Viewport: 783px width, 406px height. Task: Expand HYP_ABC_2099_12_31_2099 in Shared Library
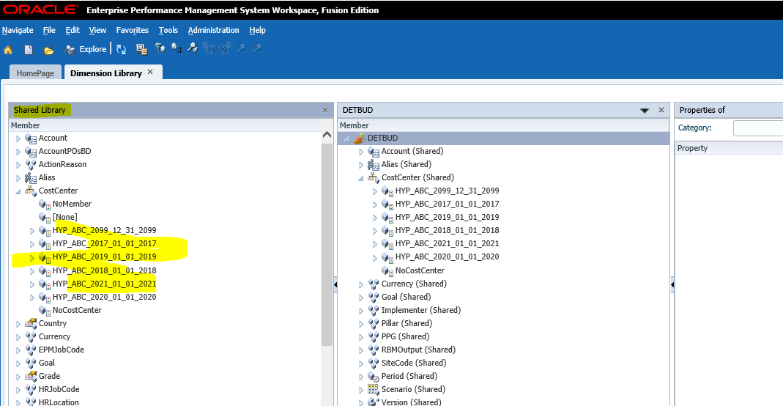coord(32,231)
